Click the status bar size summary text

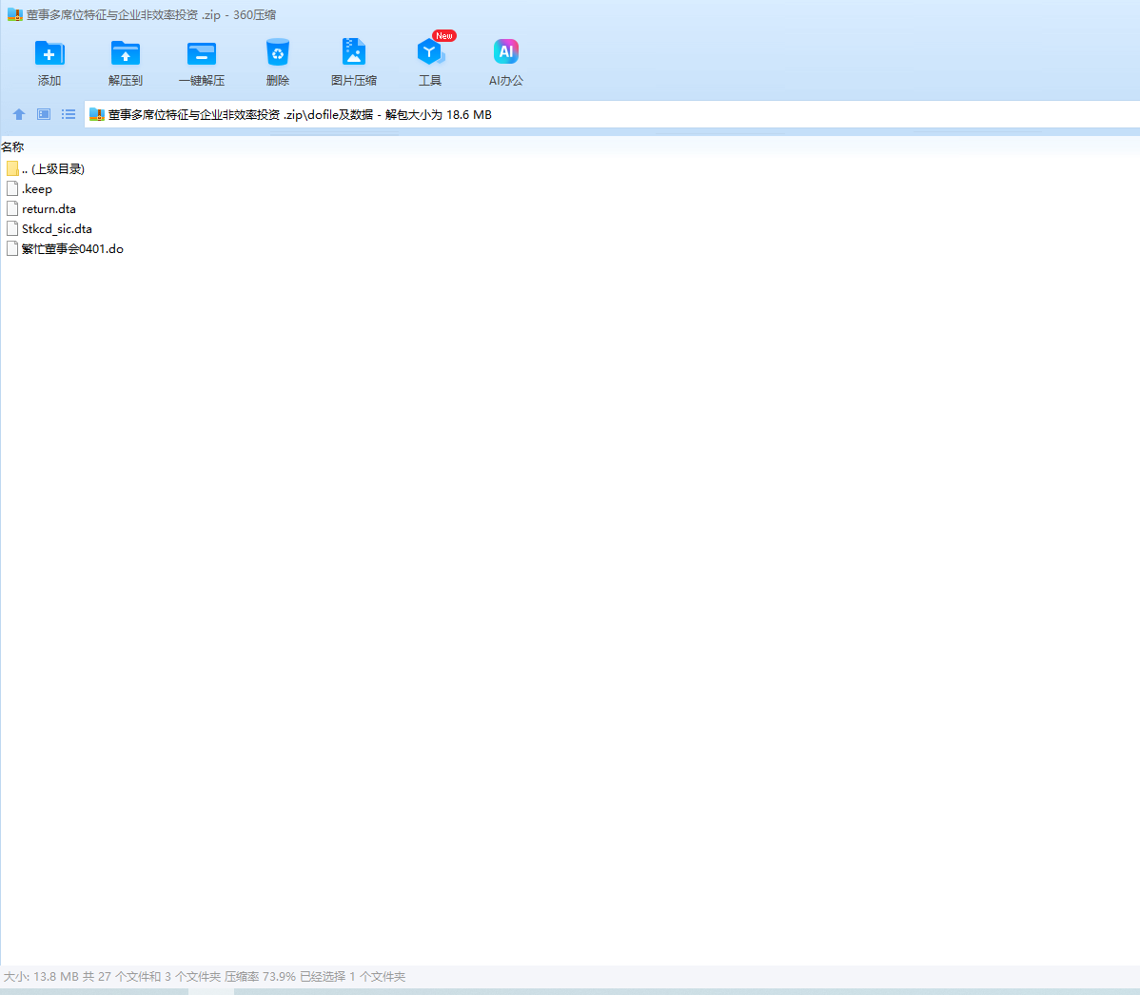pyautogui.click(x=205, y=976)
